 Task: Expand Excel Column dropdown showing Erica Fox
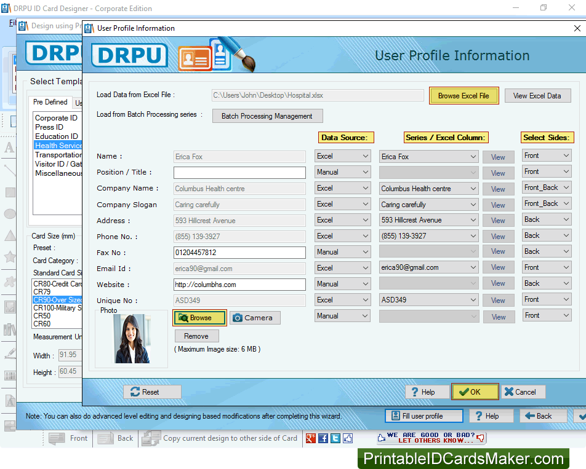tap(428, 157)
